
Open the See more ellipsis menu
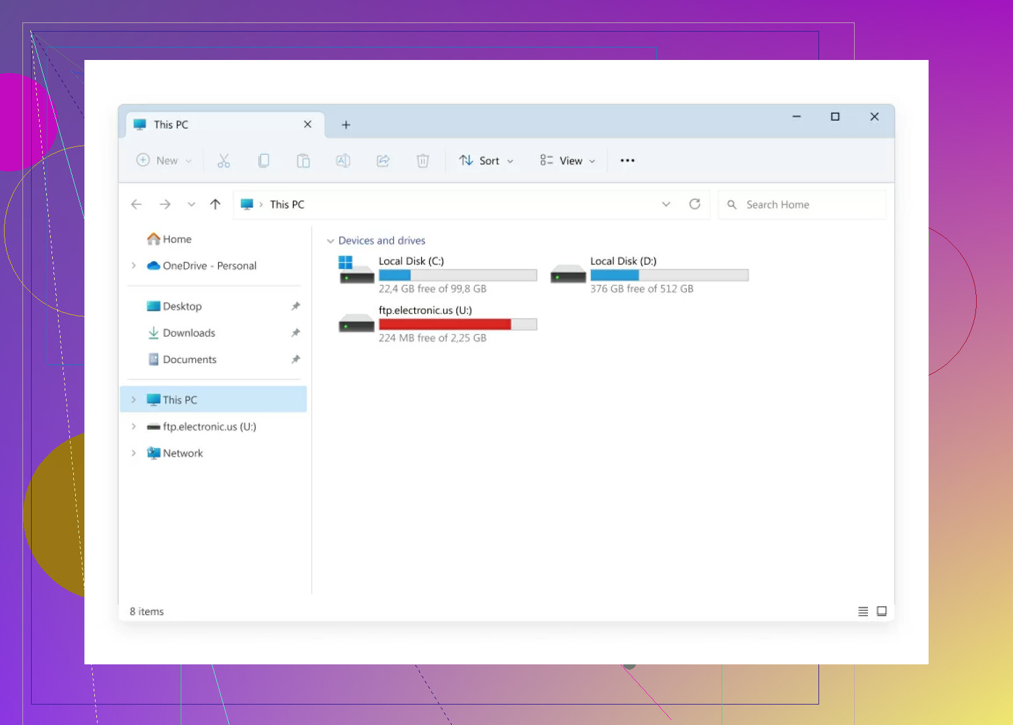[x=627, y=160]
